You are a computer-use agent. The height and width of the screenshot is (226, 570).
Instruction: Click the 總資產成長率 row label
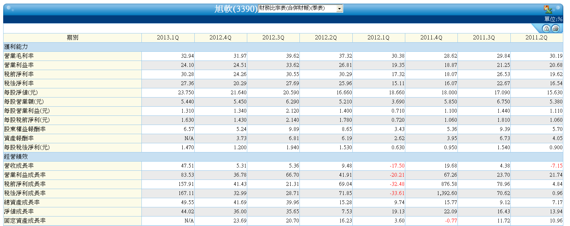22,202
